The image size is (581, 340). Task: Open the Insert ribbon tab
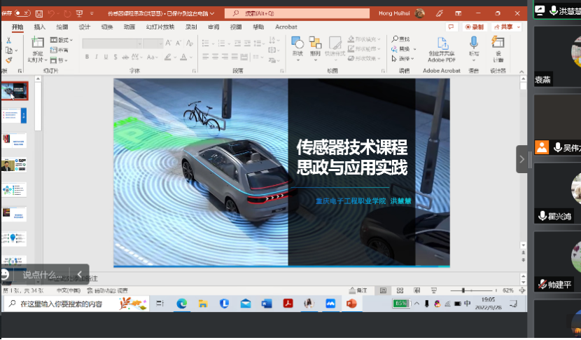coord(40,27)
